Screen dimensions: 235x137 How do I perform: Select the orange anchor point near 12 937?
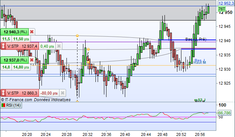(x=88, y=49)
